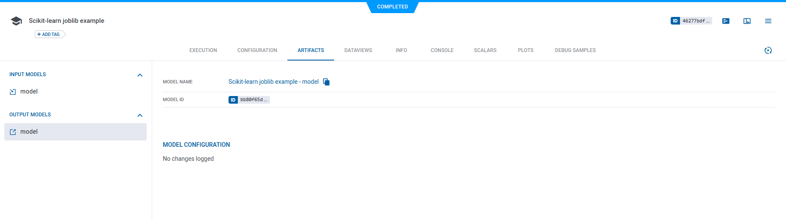View the Debug Samples tab
The width and height of the screenshot is (786, 220).
[575, 50]
